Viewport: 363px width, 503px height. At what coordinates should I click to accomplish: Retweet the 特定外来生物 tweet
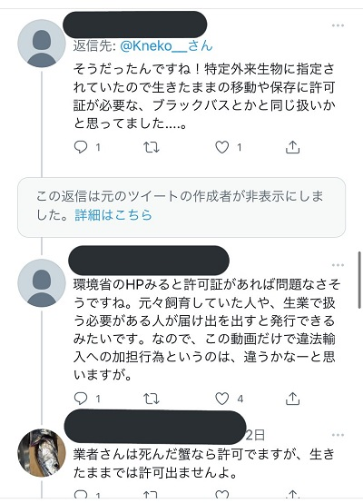151,147
